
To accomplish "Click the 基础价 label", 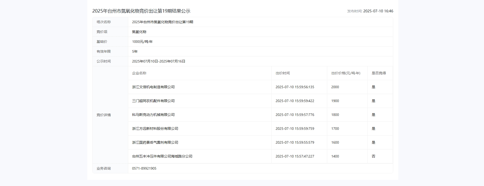I will pos(102,42).
